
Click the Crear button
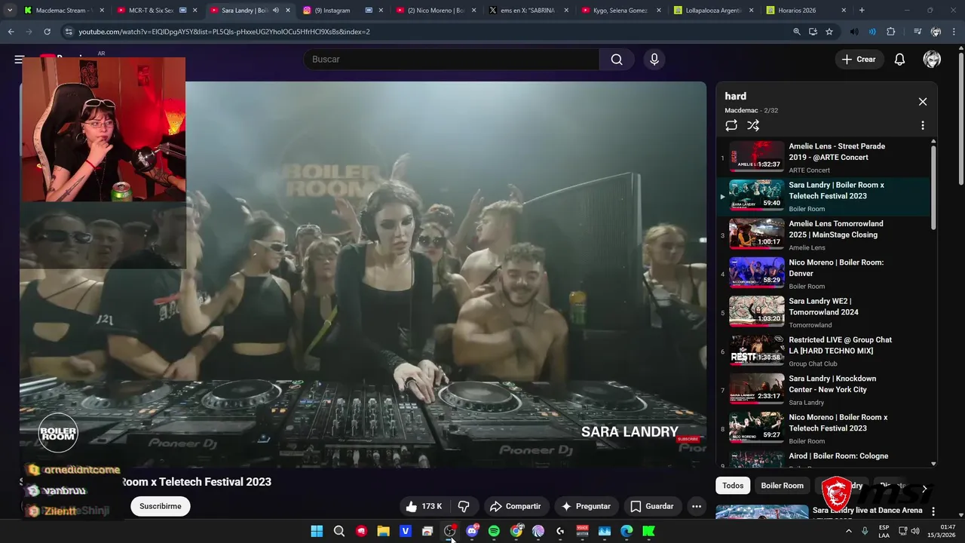click(859, 60)
